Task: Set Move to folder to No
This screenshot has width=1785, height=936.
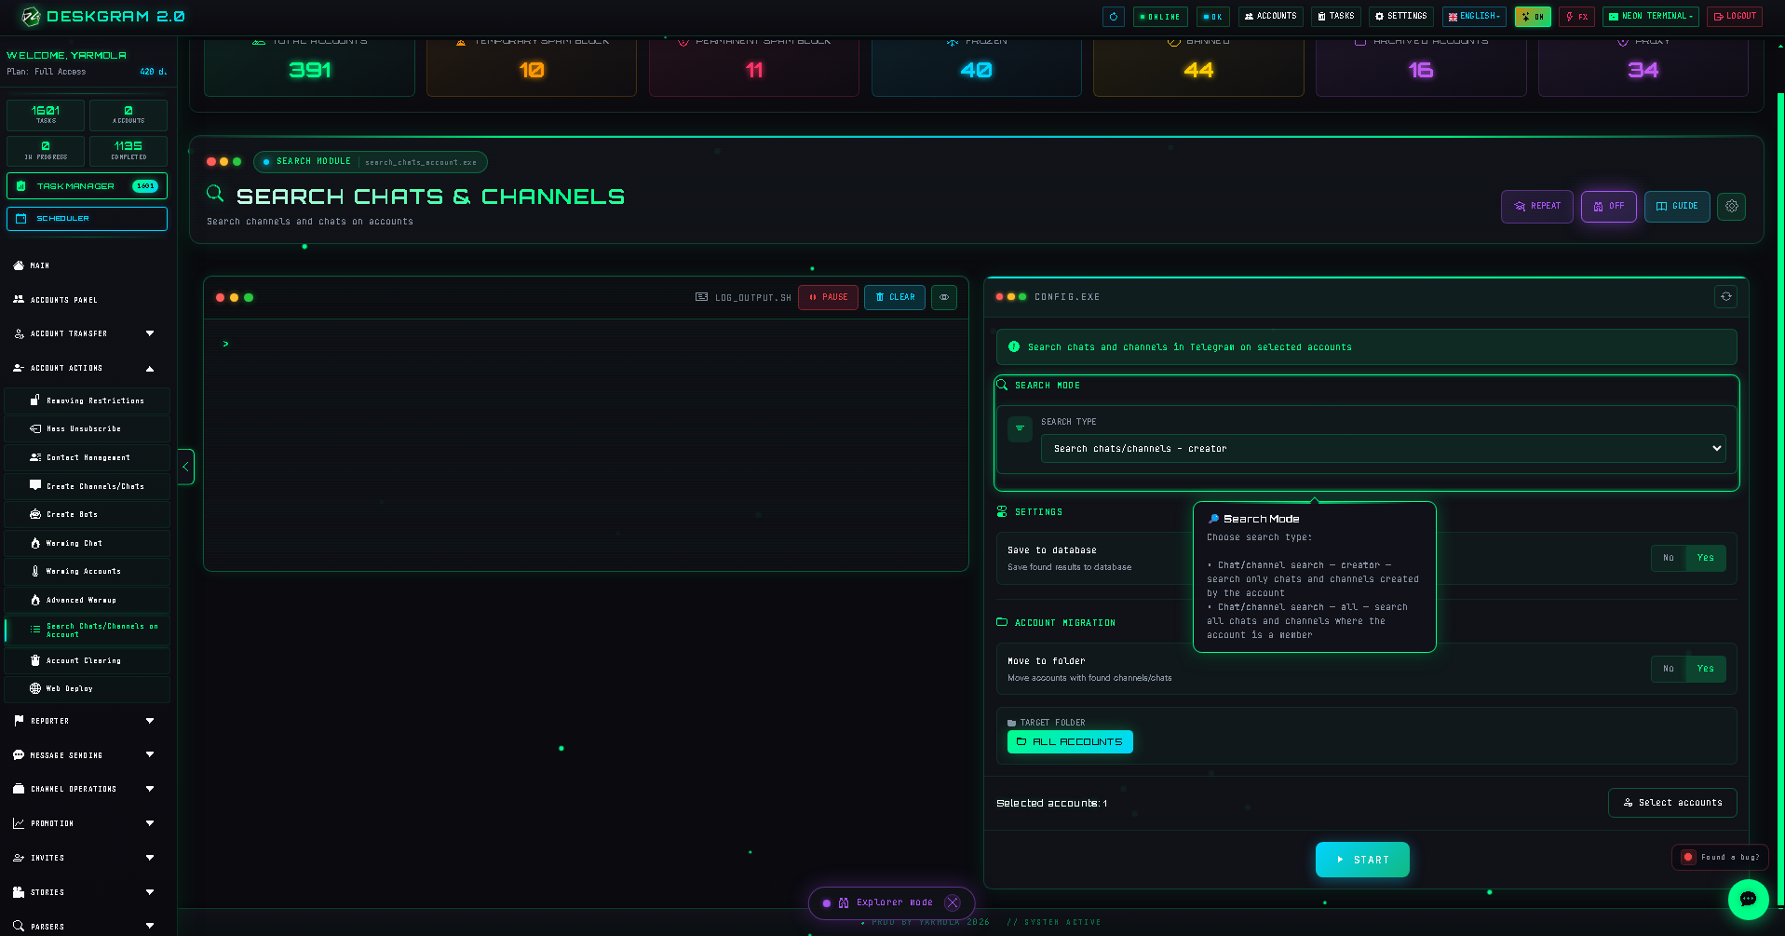Action: click(1669, 669)
